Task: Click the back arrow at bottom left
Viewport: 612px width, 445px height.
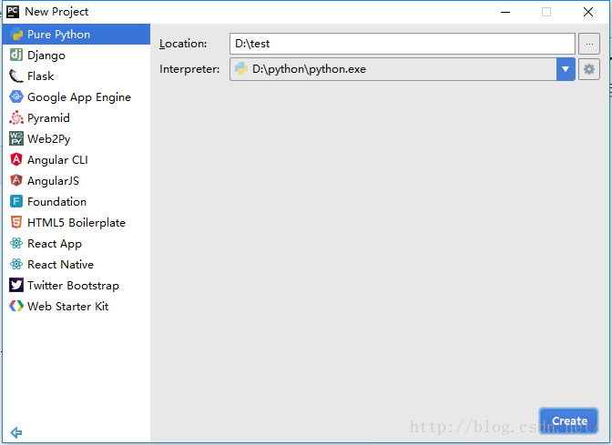Action: click(x=16, y=432)
